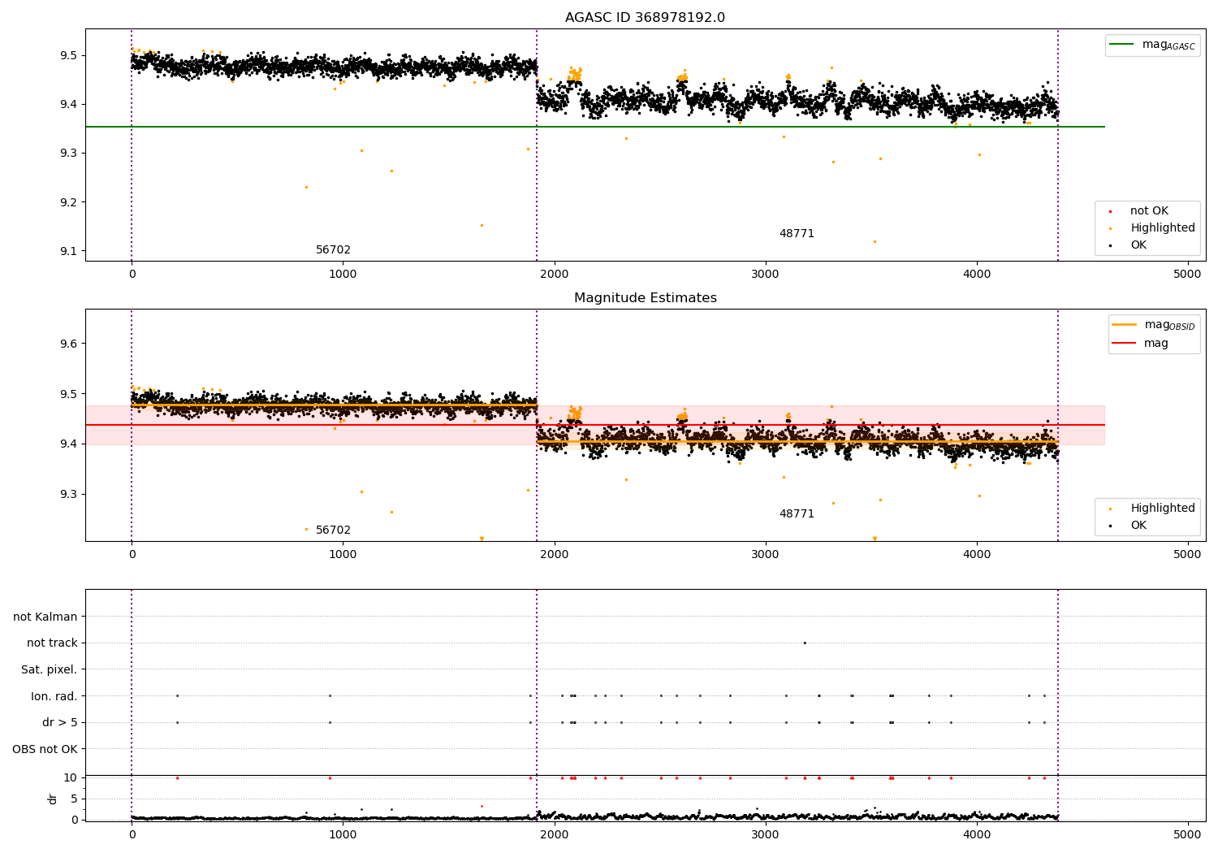Click the '5000' x-axis tick under top plot
This screenshot has width=1218, height=853.
tap(1188, 274)
